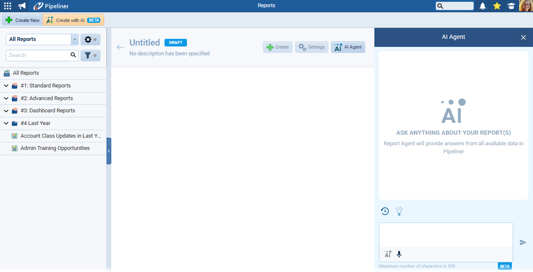
Task: Click the yellow star favorites icon
Action: (497, 6)
